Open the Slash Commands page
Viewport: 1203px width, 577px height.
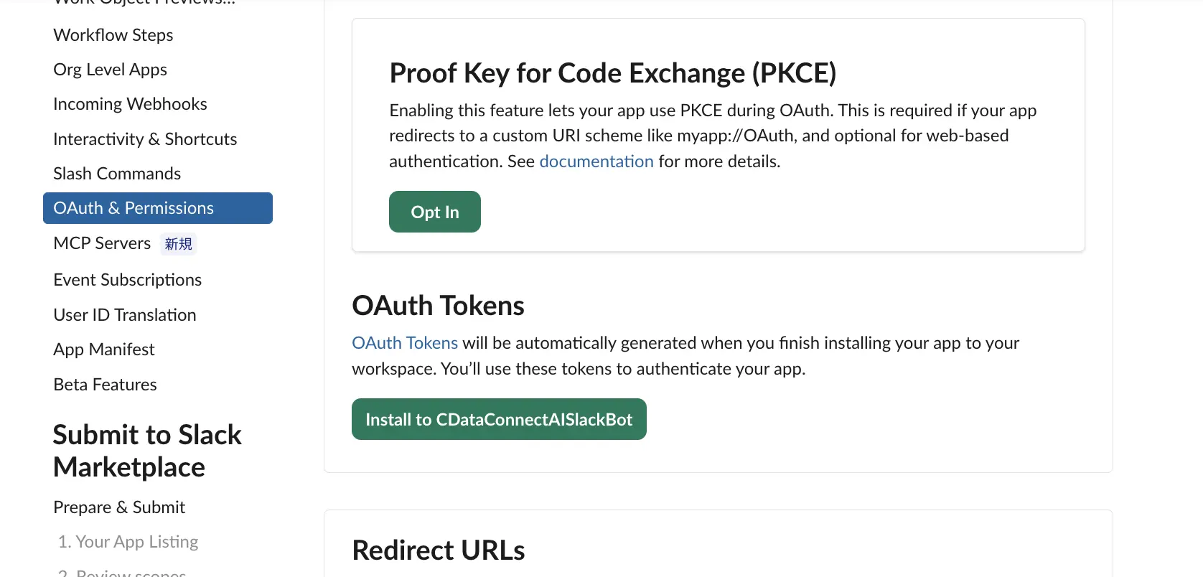pos(117,174)
